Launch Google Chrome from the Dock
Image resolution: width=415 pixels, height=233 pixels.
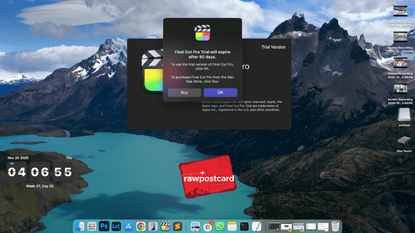141,226
